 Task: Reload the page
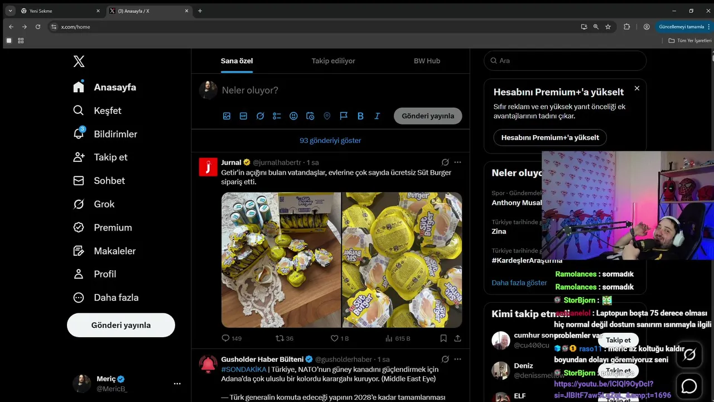pos(38,27)
